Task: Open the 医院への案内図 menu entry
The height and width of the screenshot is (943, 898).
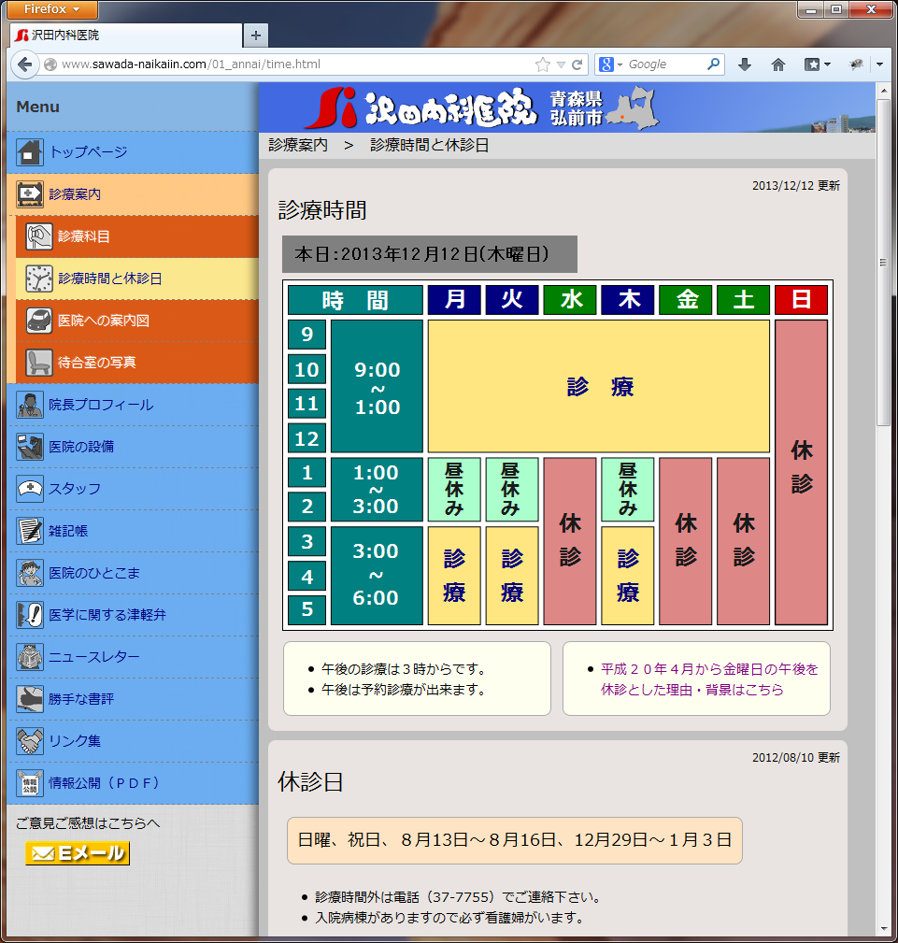Action: [103, 321]
